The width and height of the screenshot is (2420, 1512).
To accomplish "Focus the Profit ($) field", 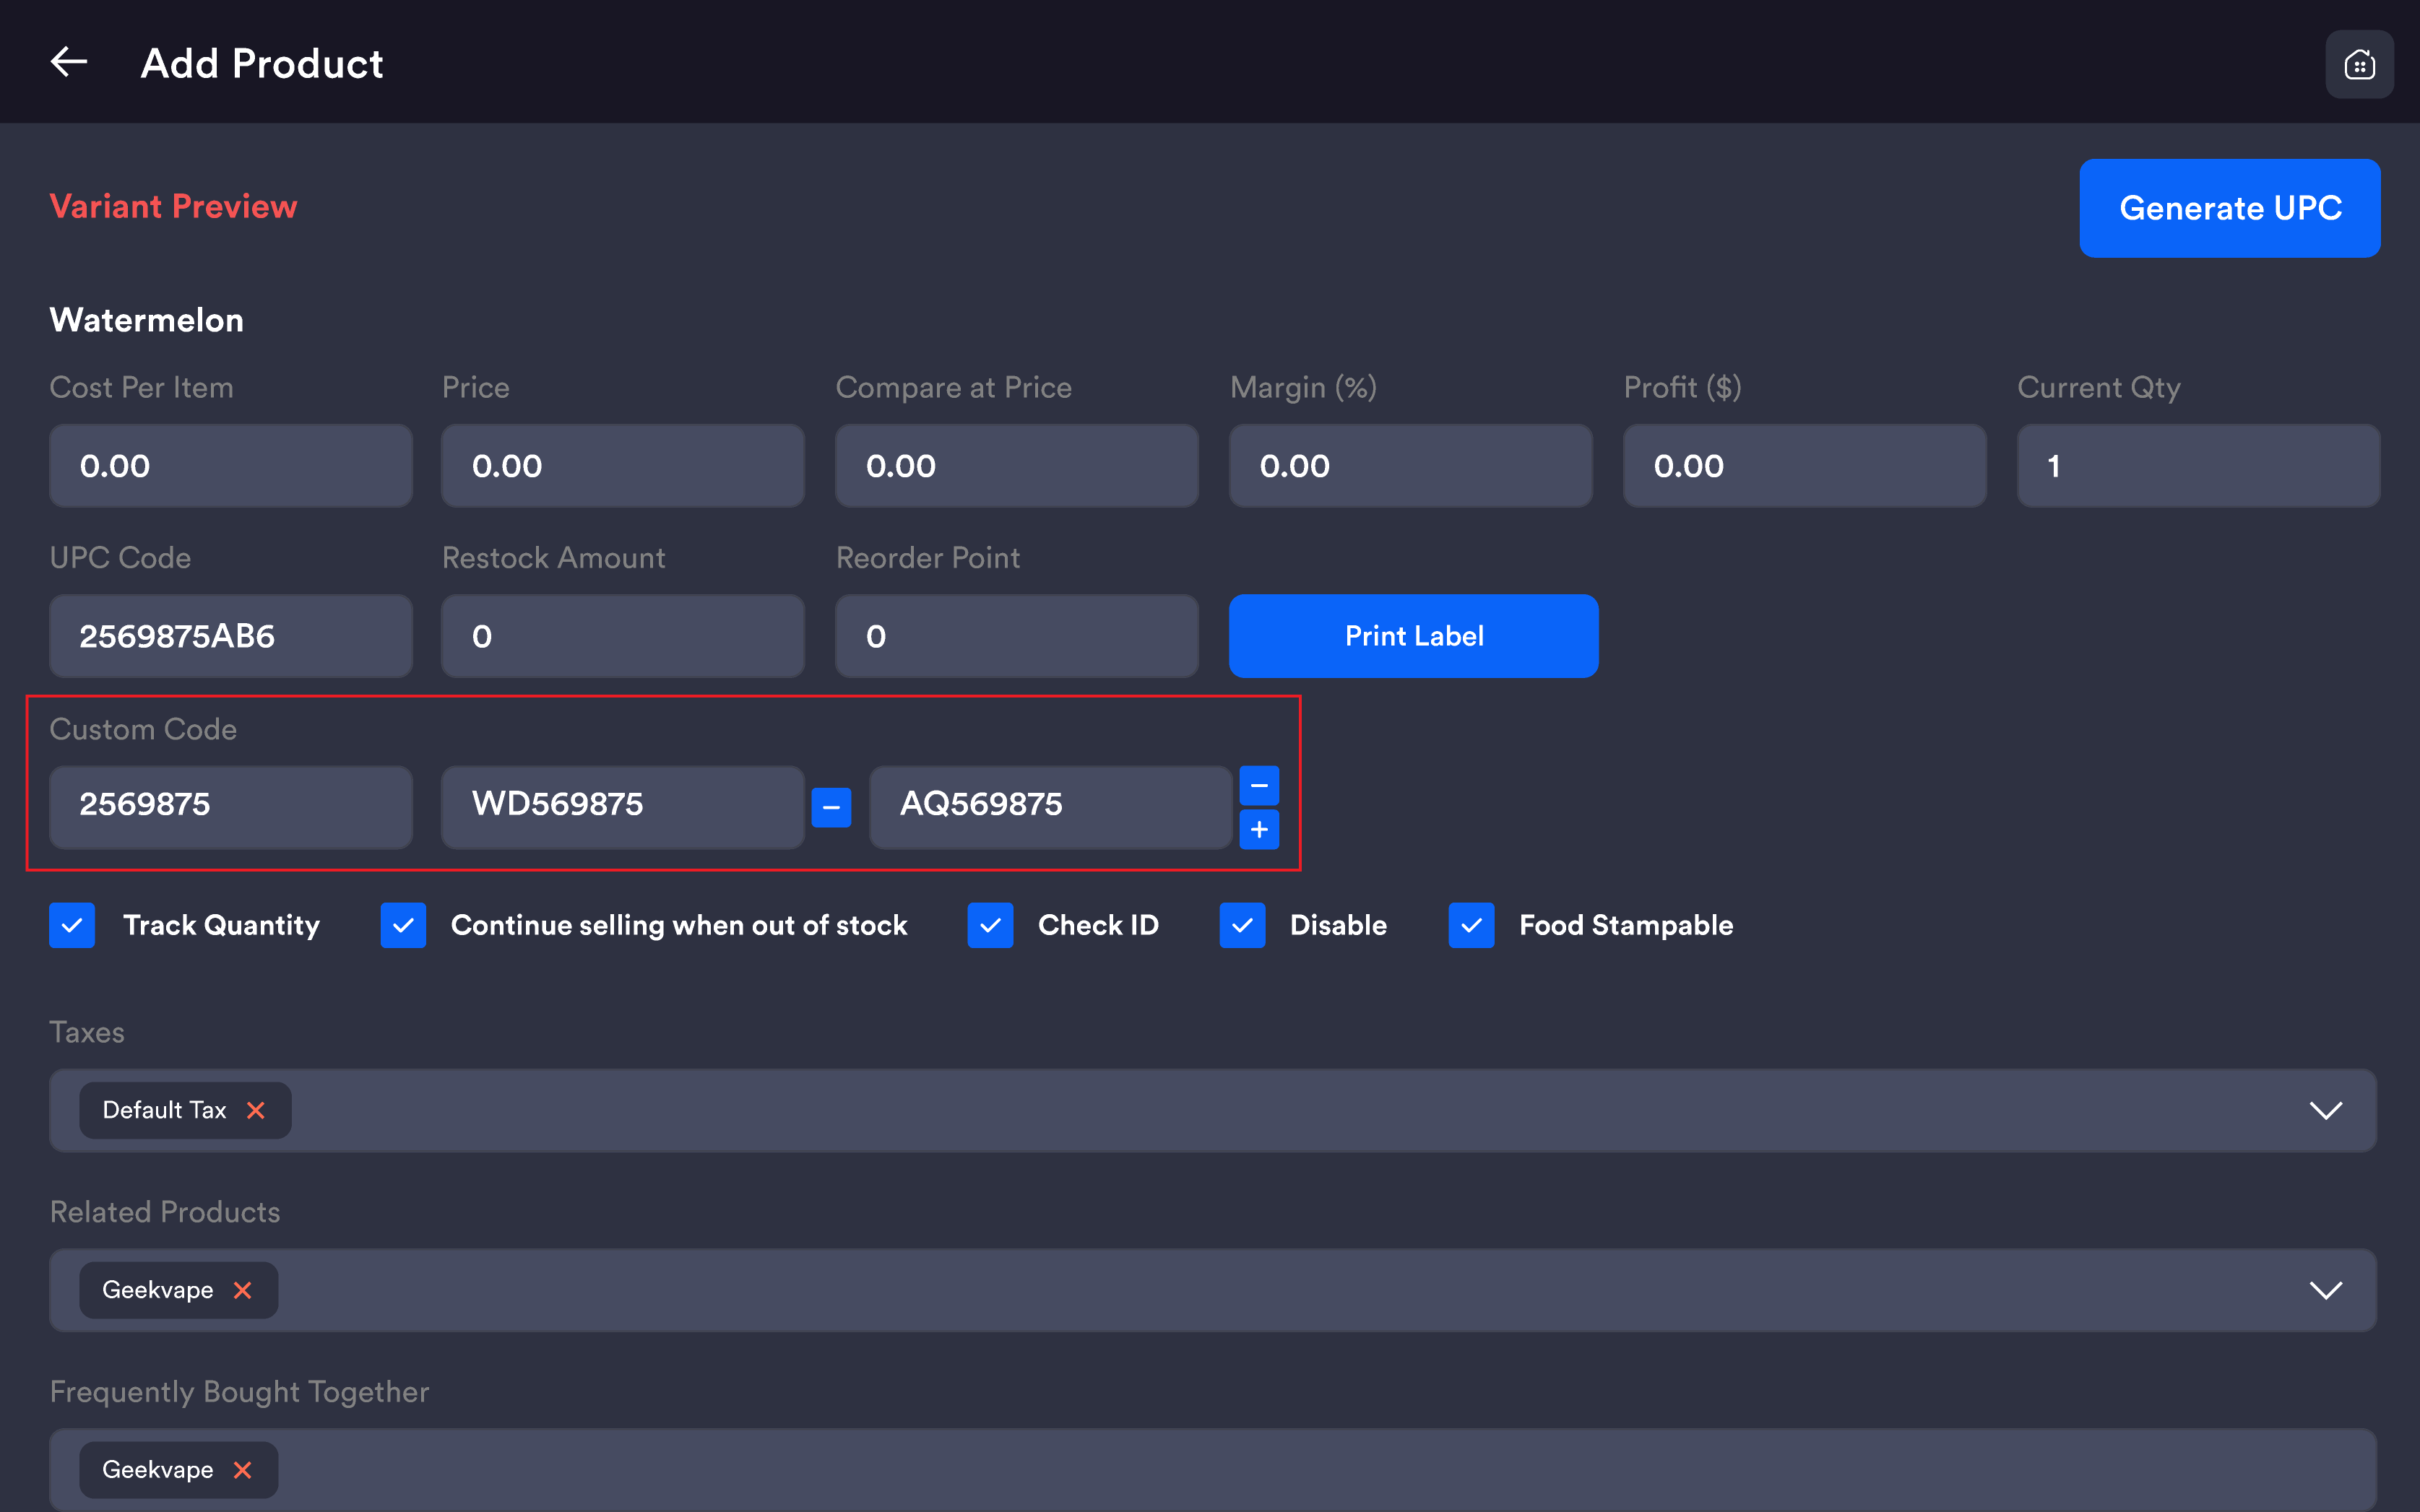I will (1805, 466).
